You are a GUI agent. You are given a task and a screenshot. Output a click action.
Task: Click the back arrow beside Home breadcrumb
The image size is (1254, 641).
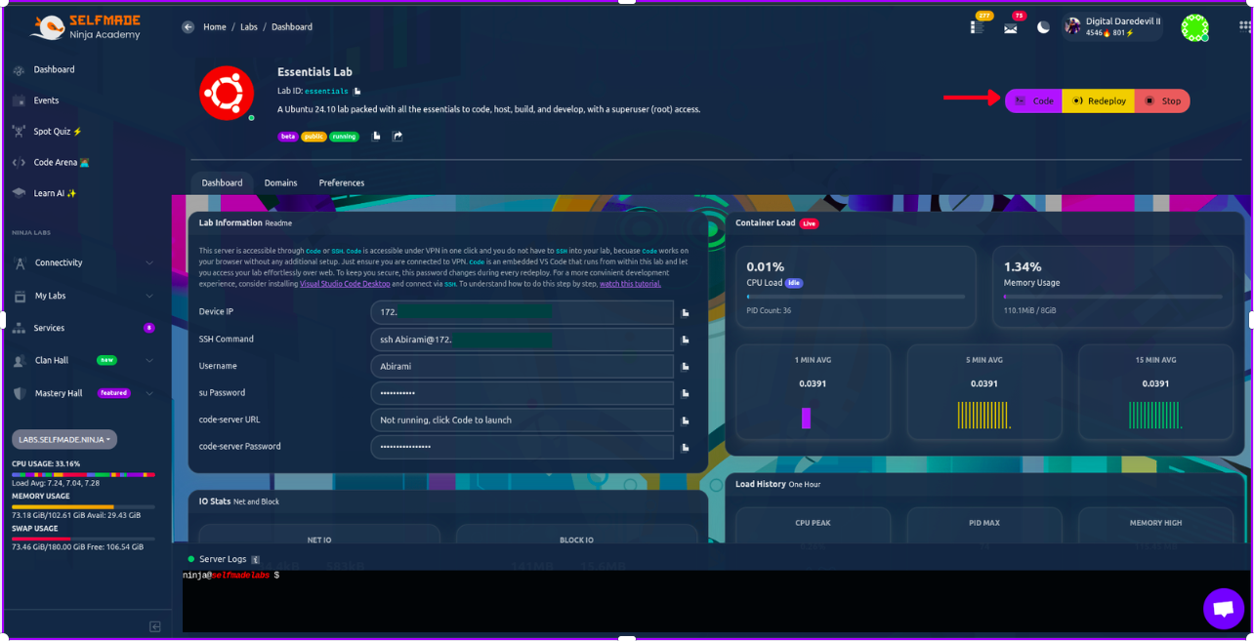(188, 27)
